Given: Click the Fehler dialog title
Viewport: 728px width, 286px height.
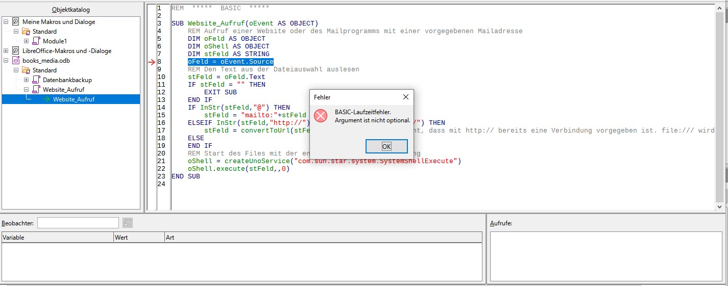Looking at the screenshot, I should click(322, 97).
